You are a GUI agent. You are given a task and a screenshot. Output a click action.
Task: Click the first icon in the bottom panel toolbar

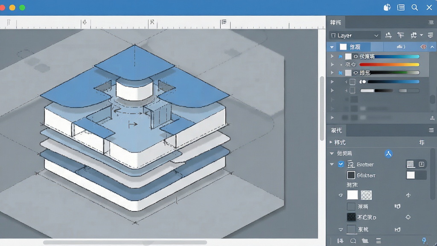pos(340,241)
